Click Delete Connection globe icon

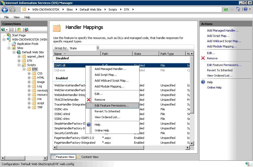(x=26, y=30)
